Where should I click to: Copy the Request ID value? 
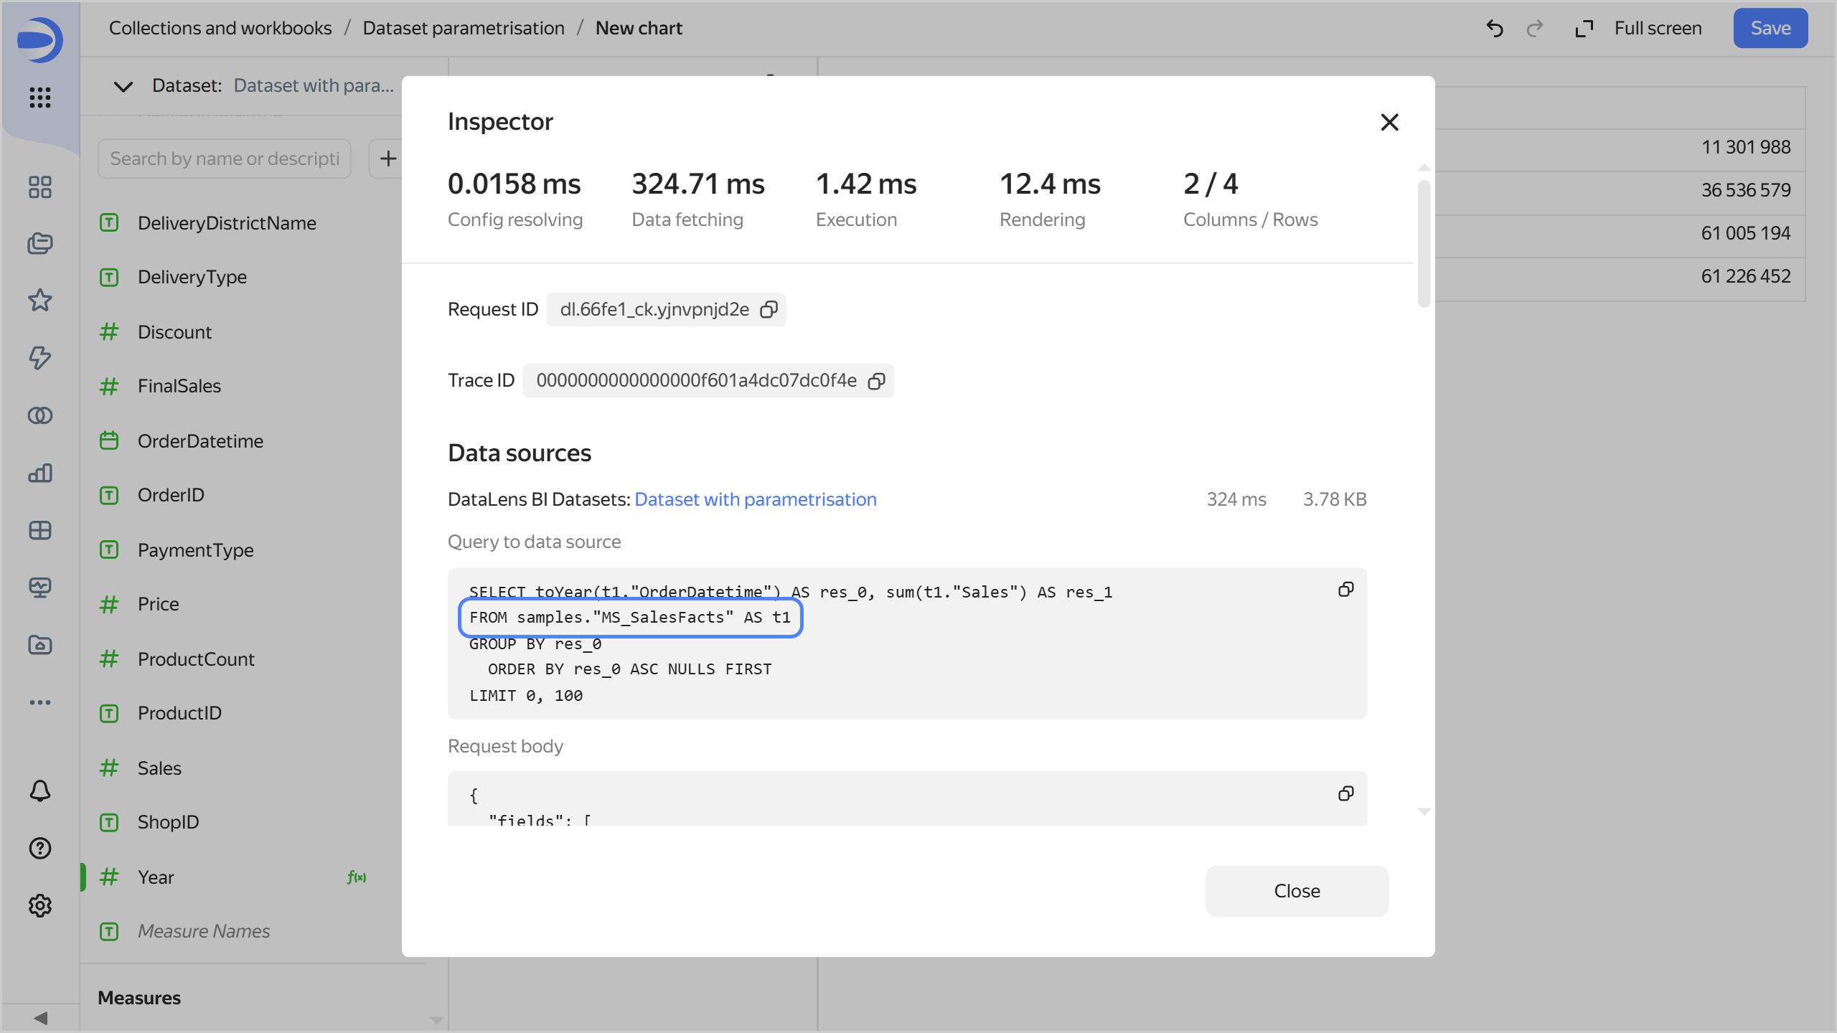(769, 309)
